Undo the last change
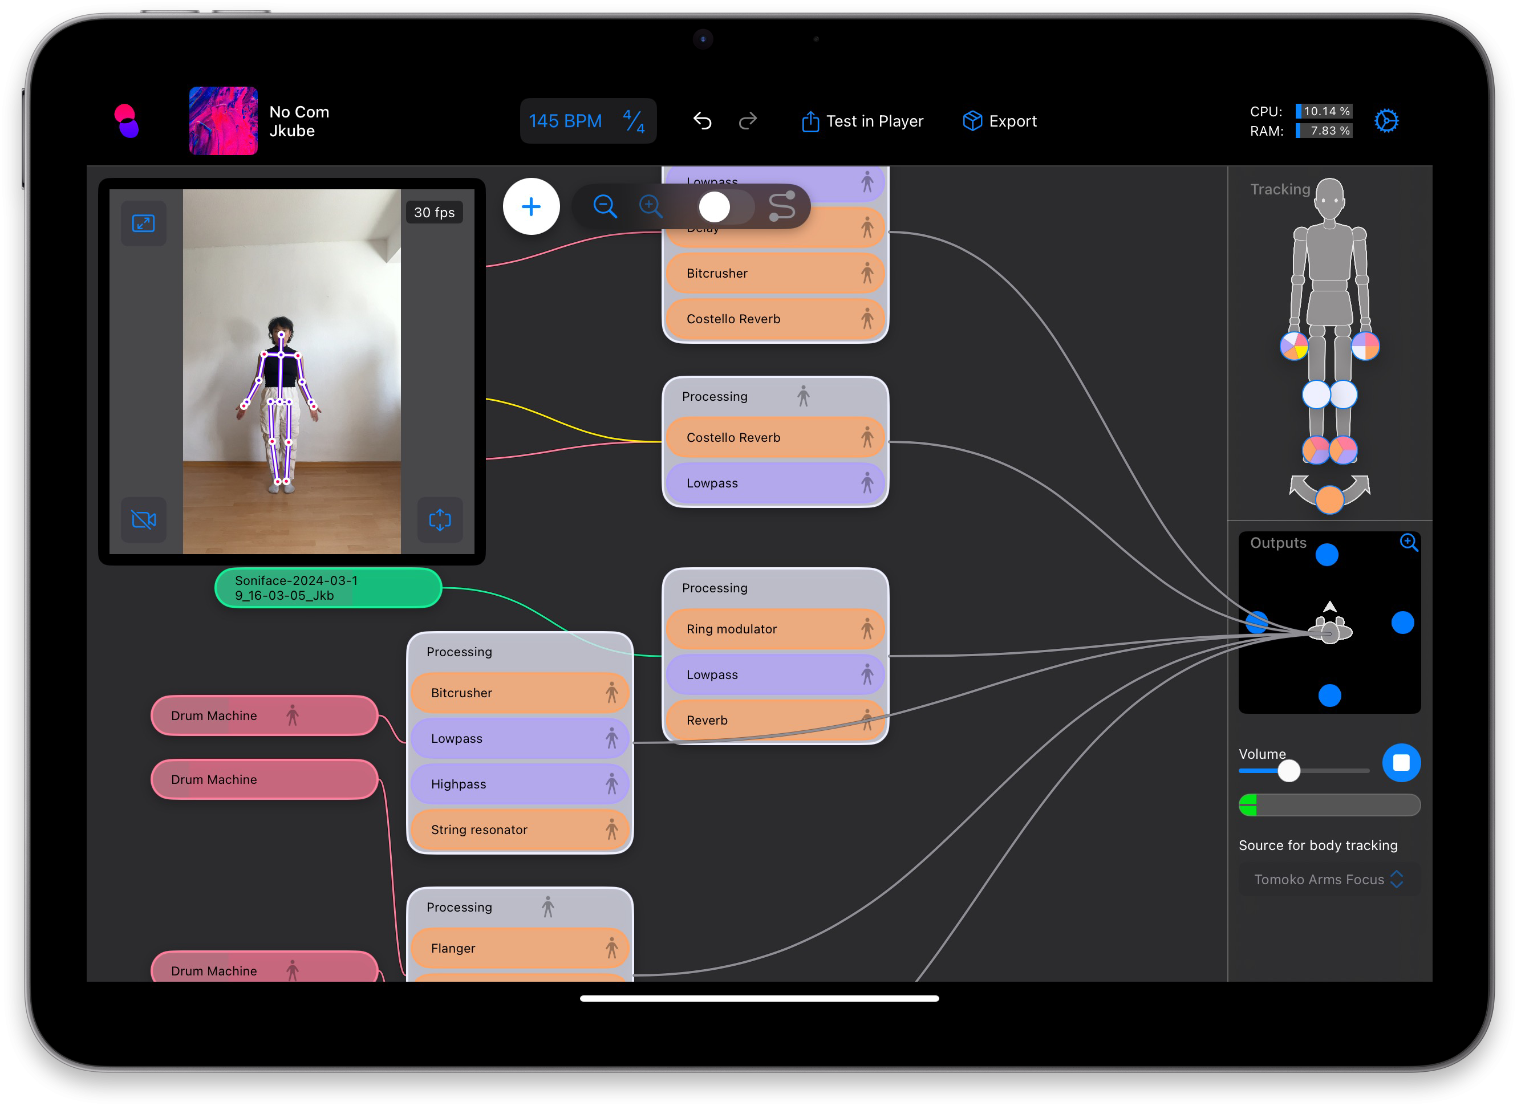This screenshot has height=1106, width=1517. point(702,120)
